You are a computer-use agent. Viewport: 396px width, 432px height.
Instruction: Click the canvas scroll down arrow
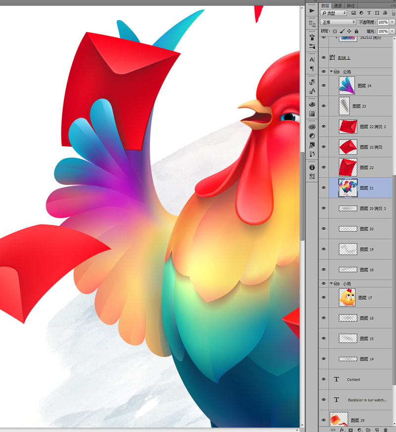point(302,426)
